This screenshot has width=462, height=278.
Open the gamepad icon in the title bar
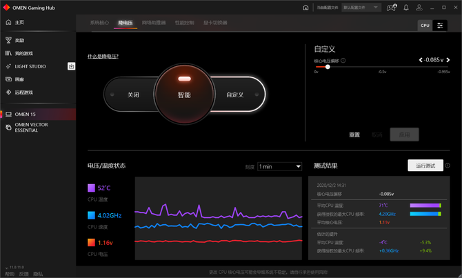tap(391, 8)
